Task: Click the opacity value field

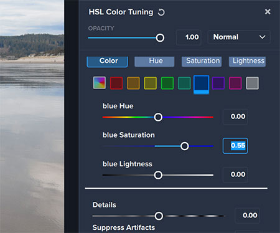Action: click(x=189, y=37)
